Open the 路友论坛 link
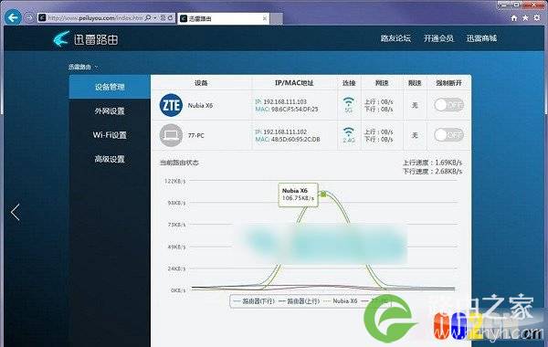 click(x=395, y=38)
